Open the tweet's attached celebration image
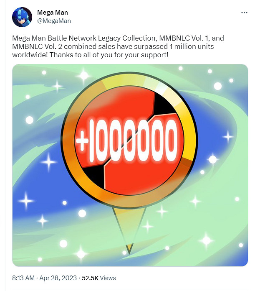Viewport: 255px width, 291px height. [x=130, y=165]
